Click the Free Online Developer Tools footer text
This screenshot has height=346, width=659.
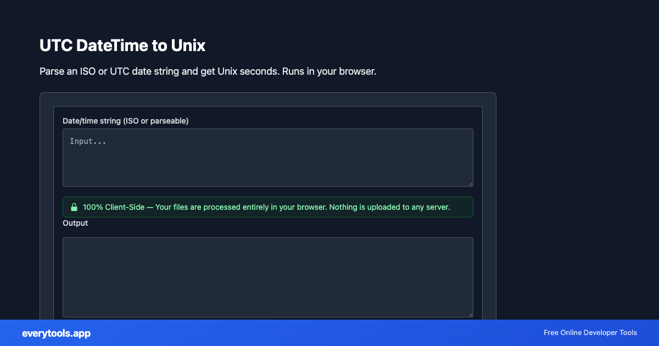coord(590,333)
